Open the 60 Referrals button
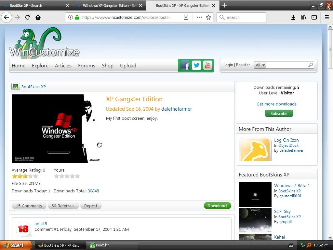333x250 pixels. click(x=63, y=206)
